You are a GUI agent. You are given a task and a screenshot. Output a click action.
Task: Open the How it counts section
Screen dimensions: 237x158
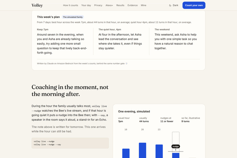[71, 5]
